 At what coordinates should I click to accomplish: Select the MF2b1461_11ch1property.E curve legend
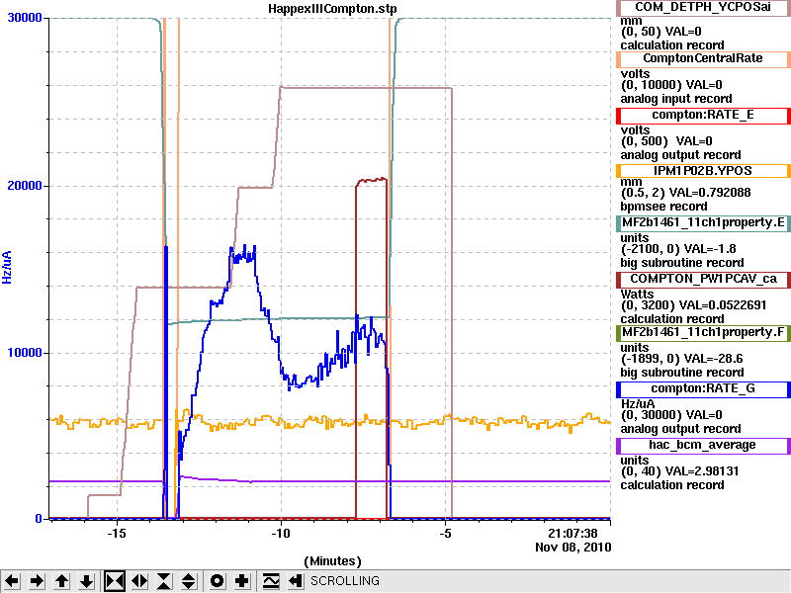point(703,223)
